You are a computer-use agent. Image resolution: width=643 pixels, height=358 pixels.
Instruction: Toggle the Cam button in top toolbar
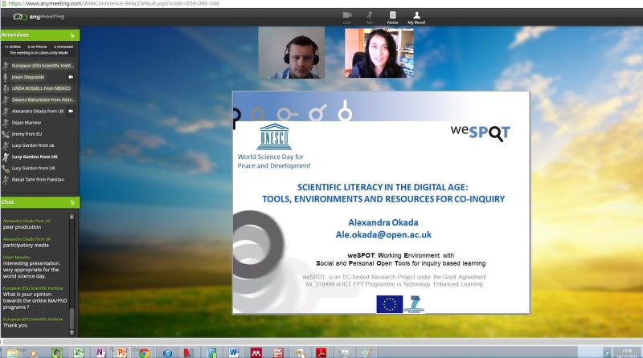347,17
